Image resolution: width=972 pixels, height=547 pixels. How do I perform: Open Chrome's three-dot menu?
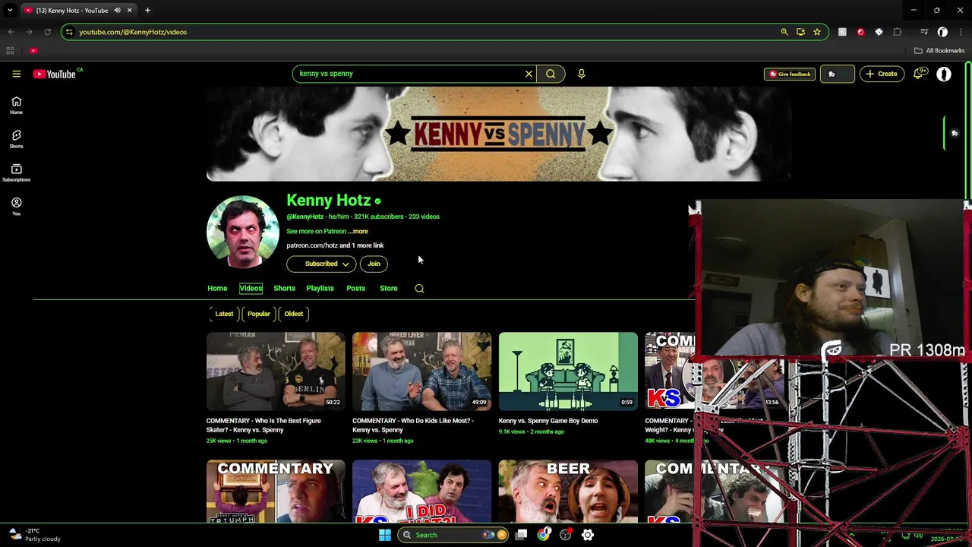click(961, 32)
